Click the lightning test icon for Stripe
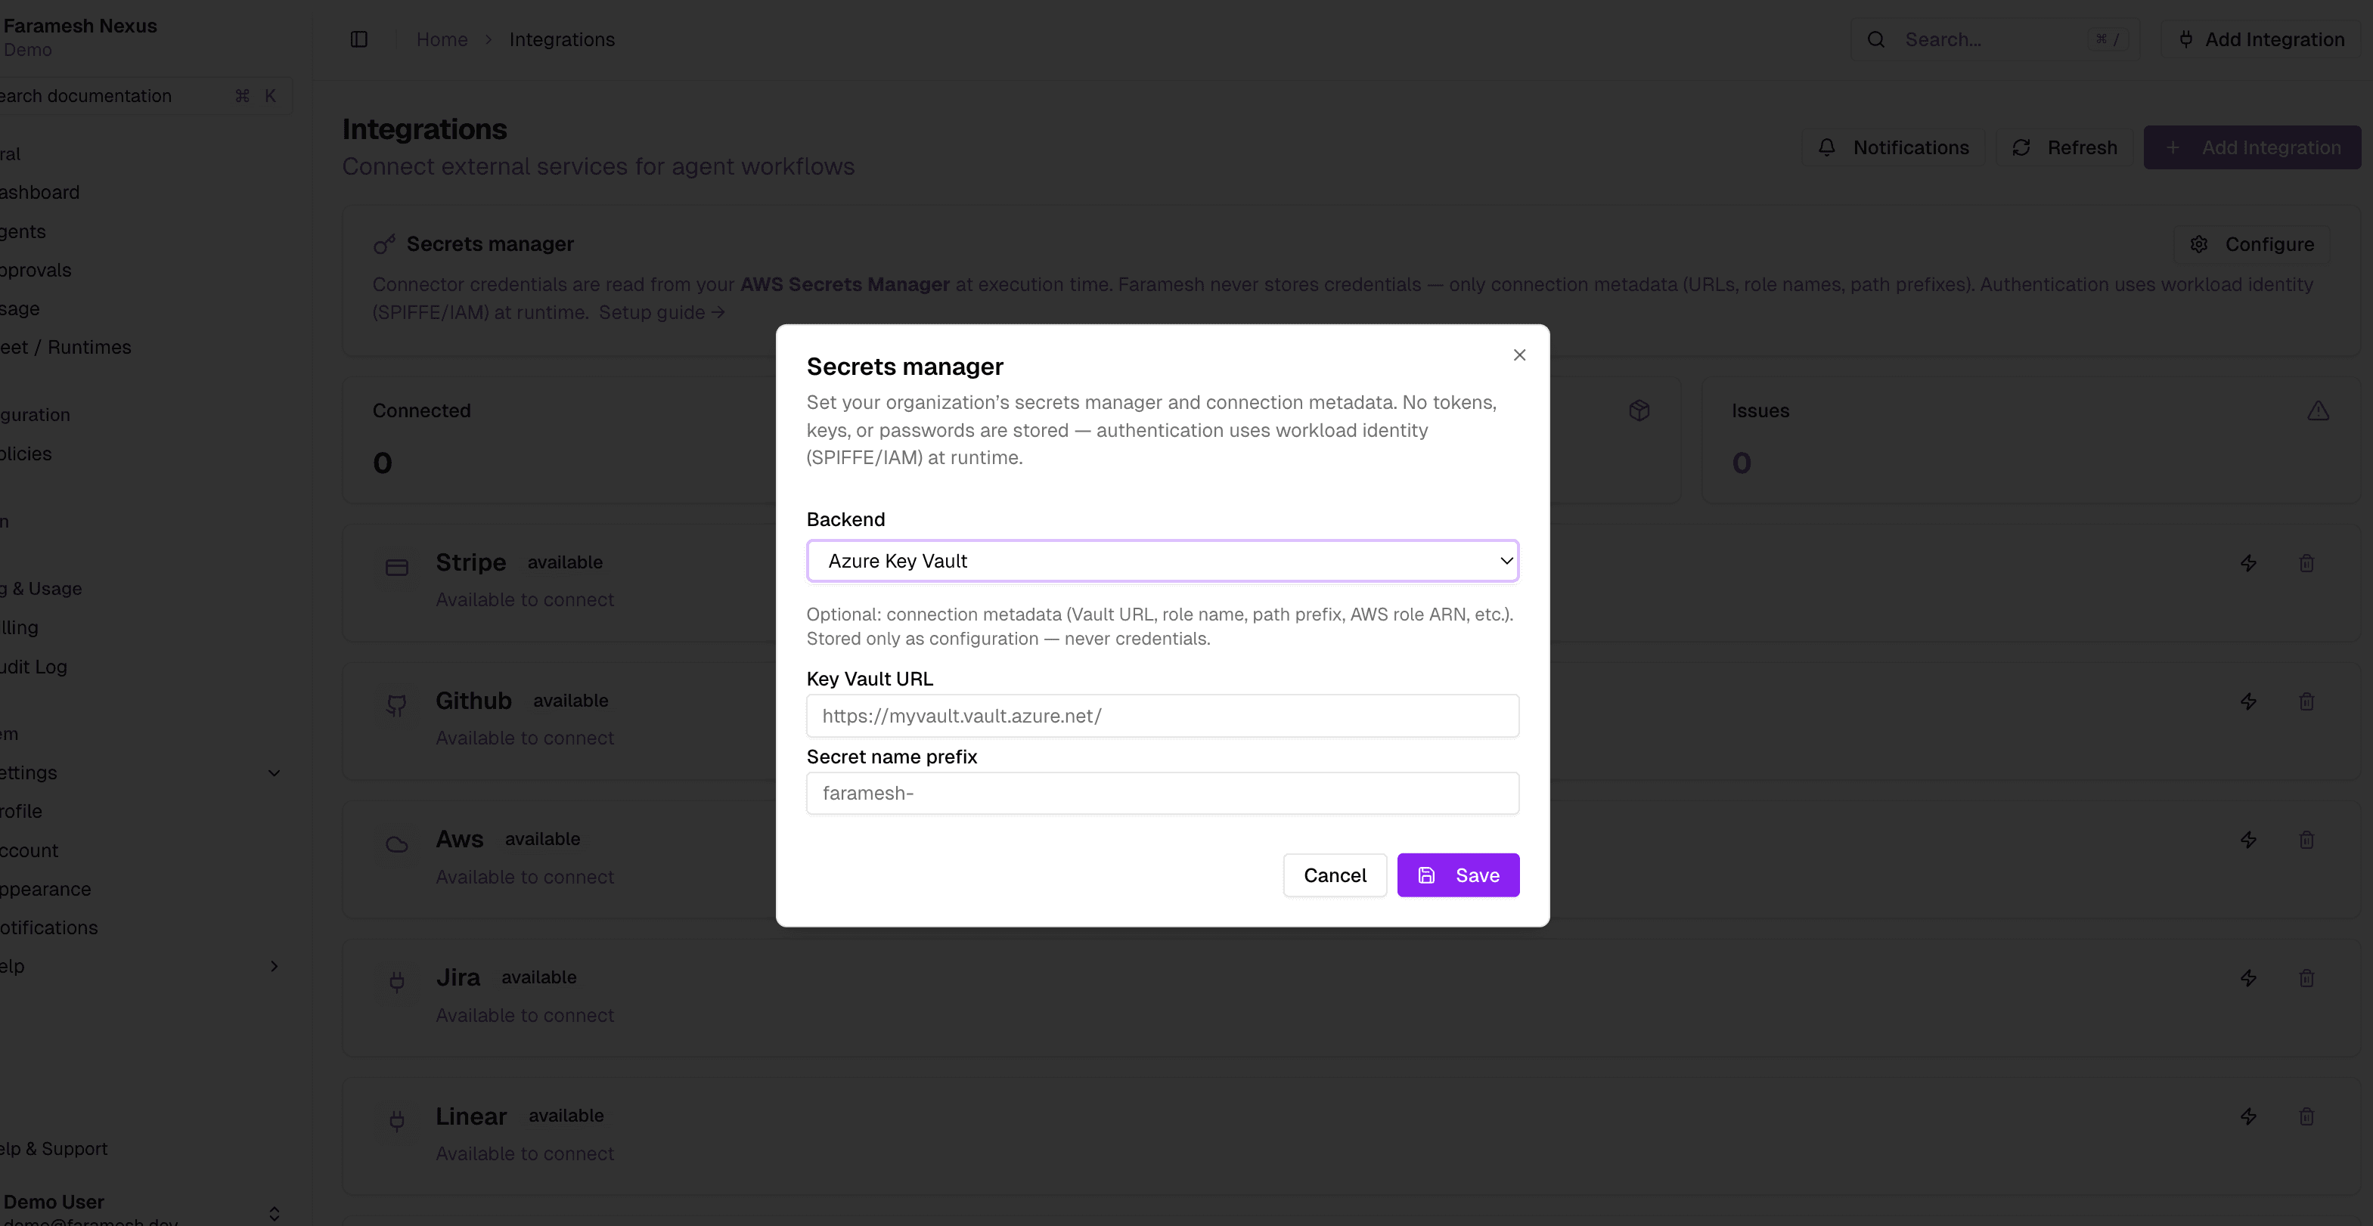Image resolution: width=2373 pixels, height=1226 pixels. click(x=2249, y=563)
